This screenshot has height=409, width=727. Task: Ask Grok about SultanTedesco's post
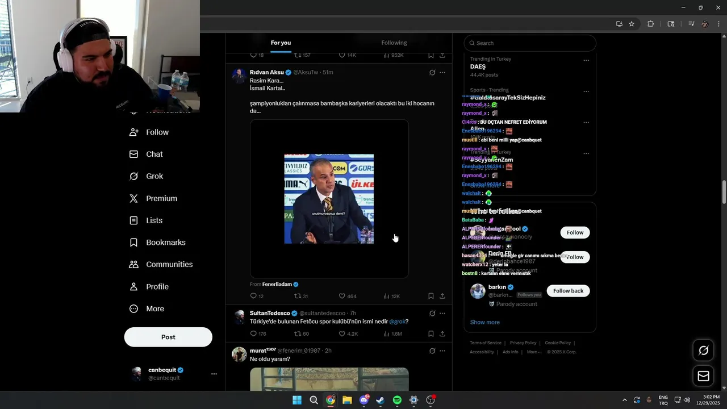pos(432,314)
